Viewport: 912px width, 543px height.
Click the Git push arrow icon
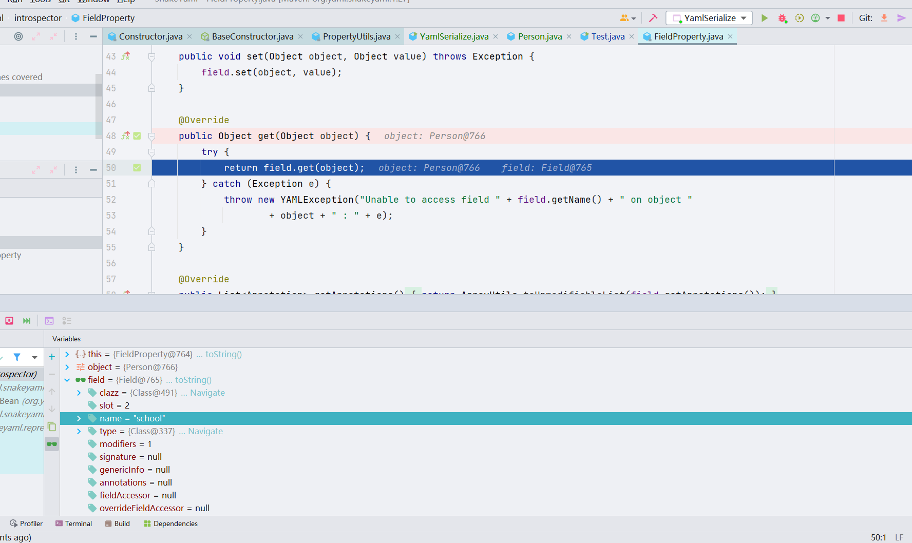pos(901,18)
